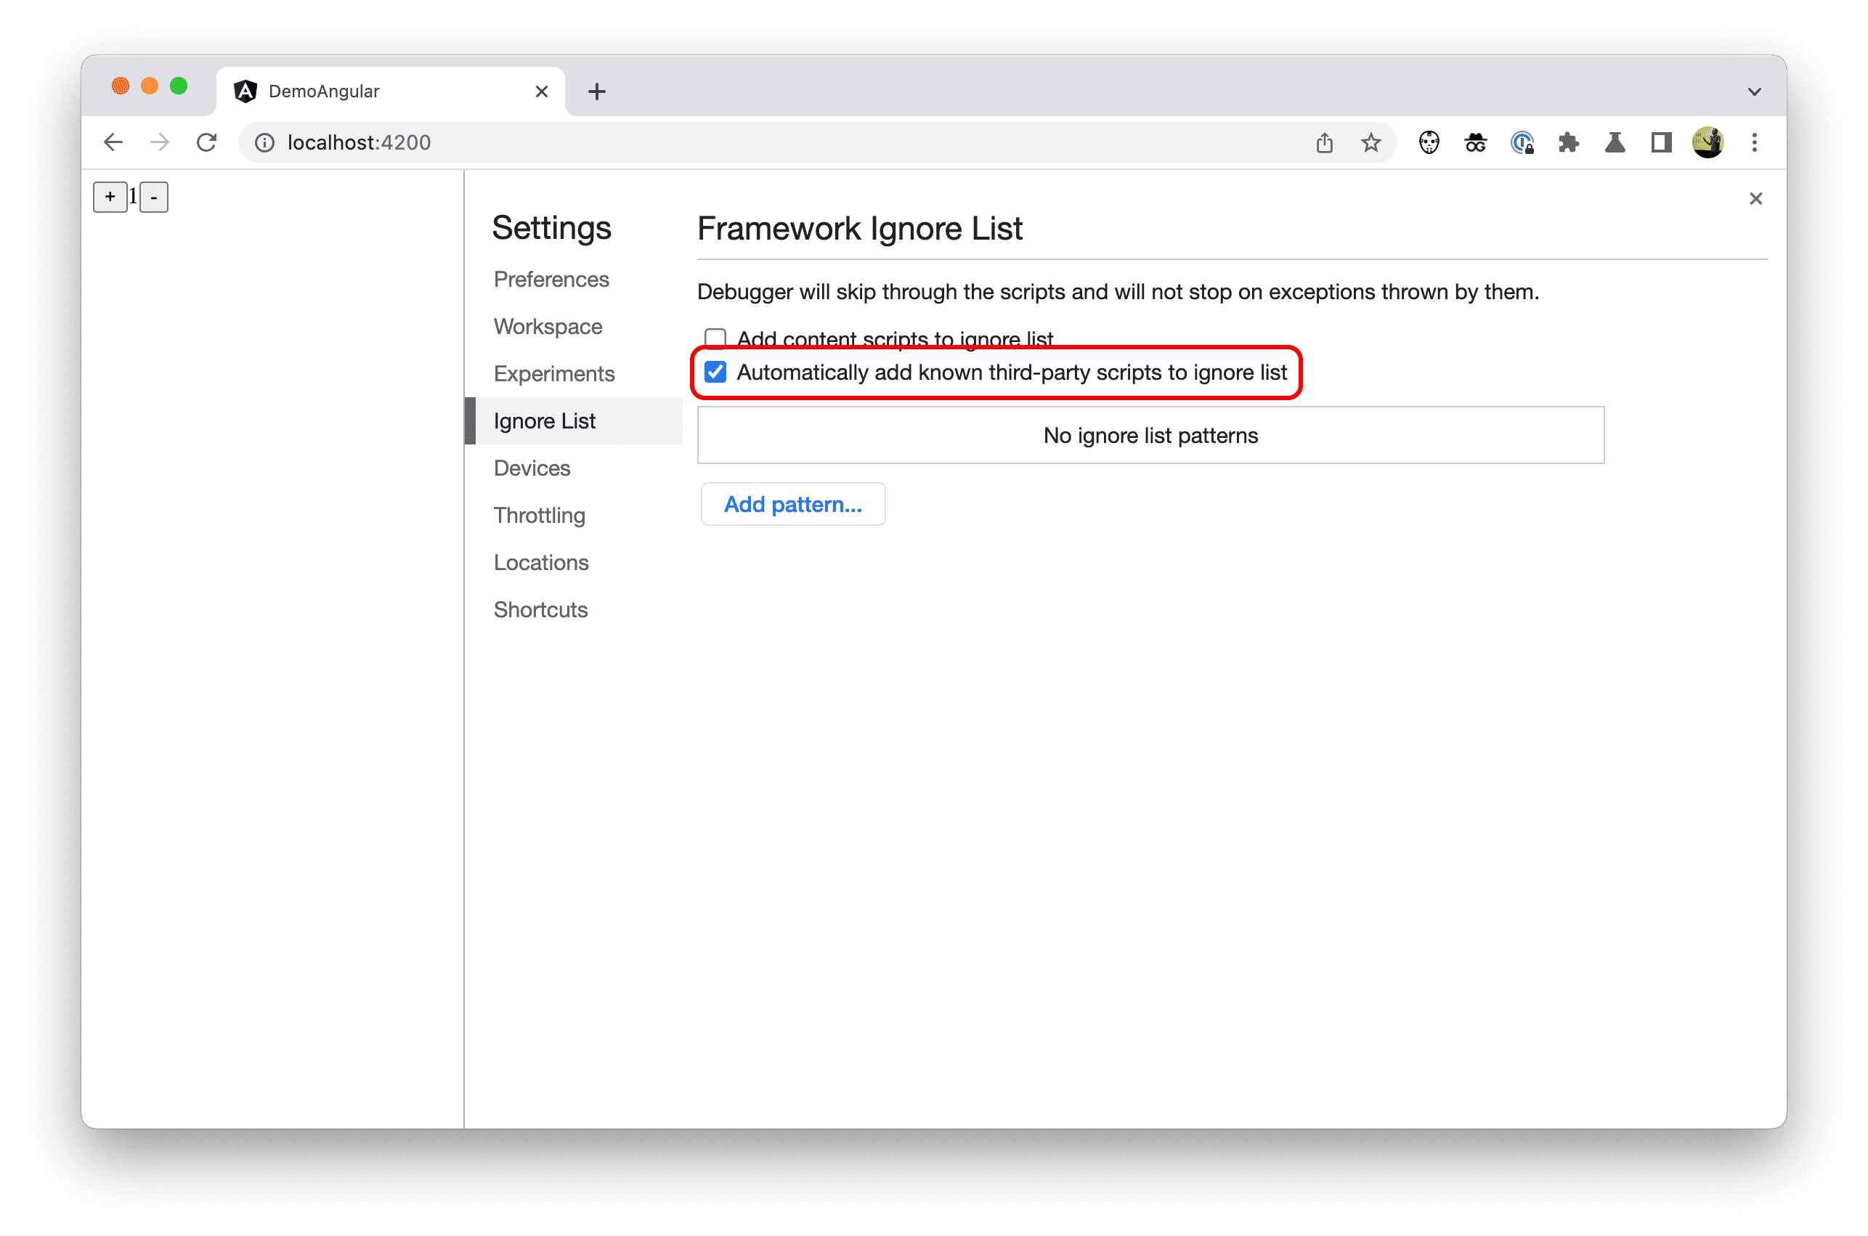Click the AdBlock or shield icon in toolbar

[x=1431, y=142]
